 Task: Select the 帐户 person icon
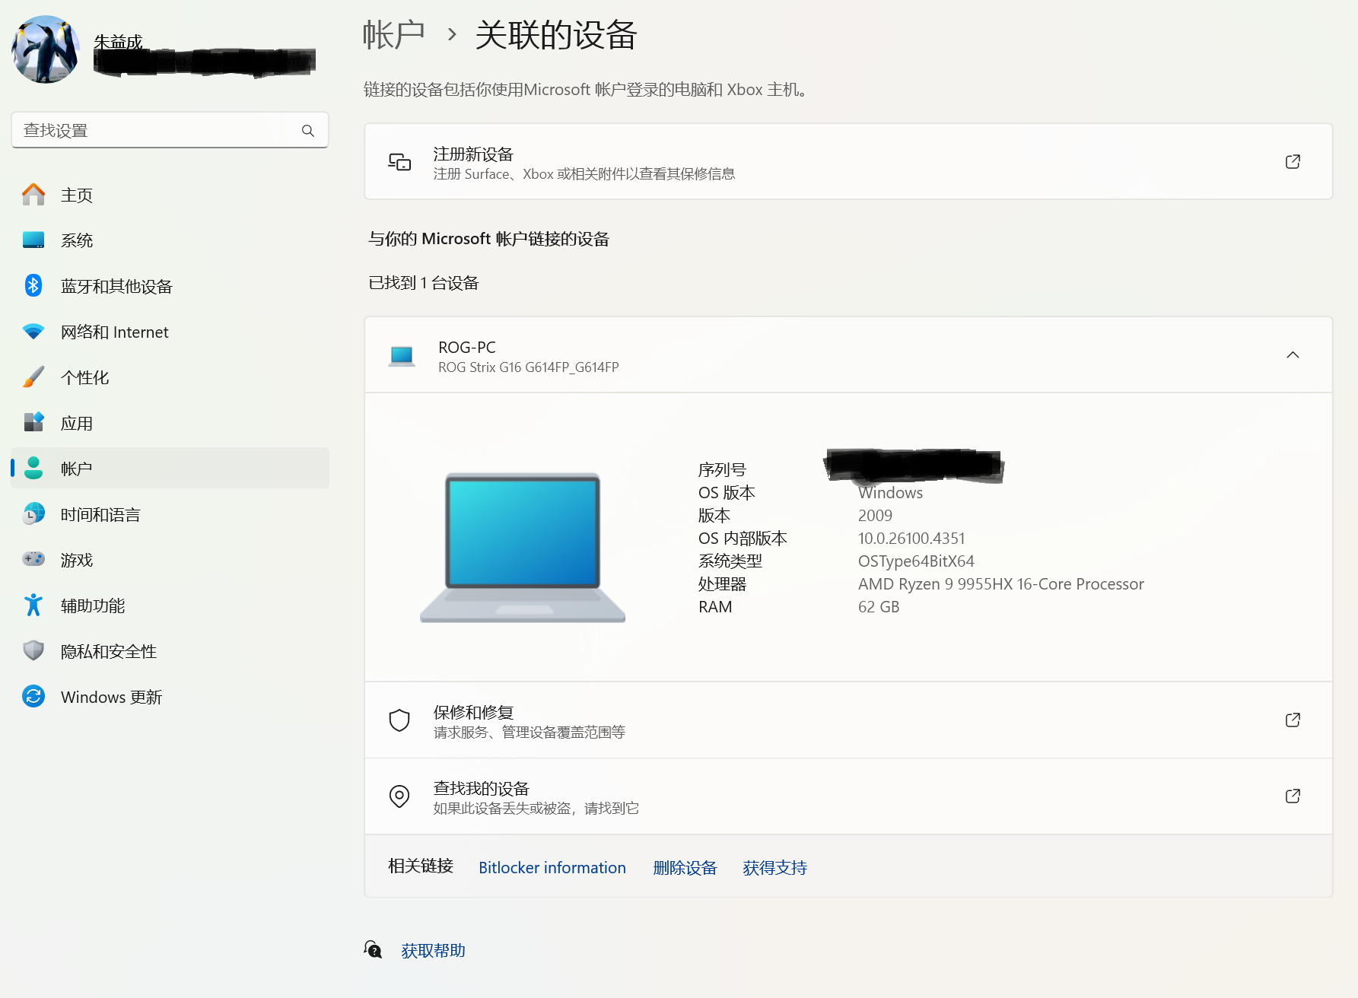tap(33, 469)
